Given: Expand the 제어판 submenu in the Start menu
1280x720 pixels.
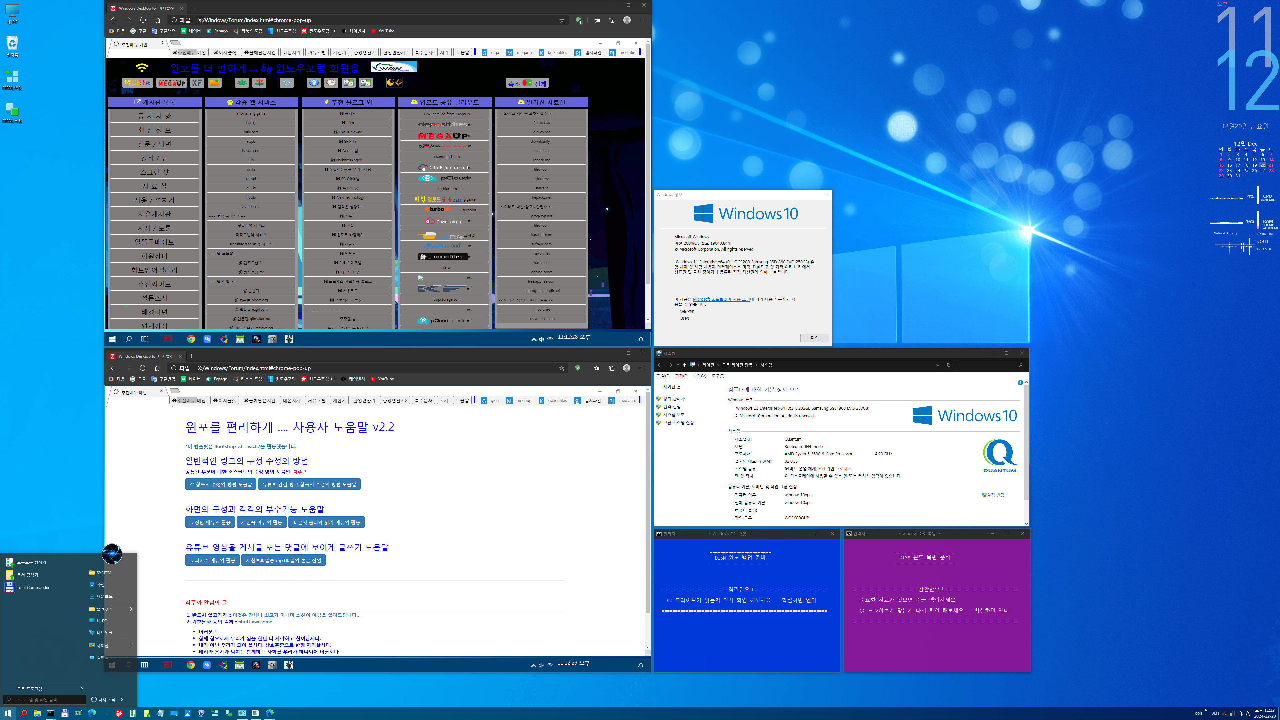Looking at the screenshot, I should (x=131, y=645).
